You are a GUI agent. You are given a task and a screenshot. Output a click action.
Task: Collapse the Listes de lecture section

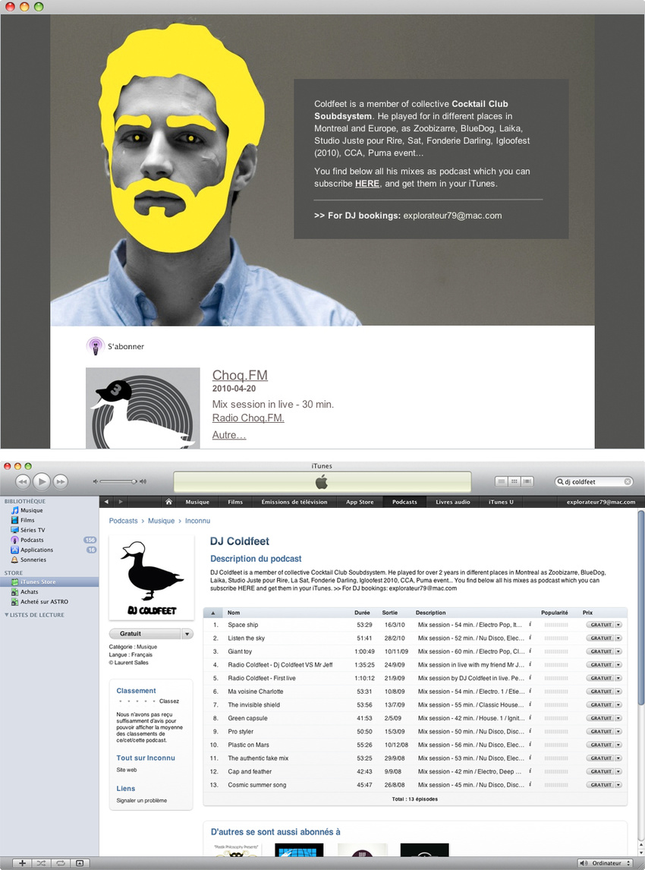7,615
